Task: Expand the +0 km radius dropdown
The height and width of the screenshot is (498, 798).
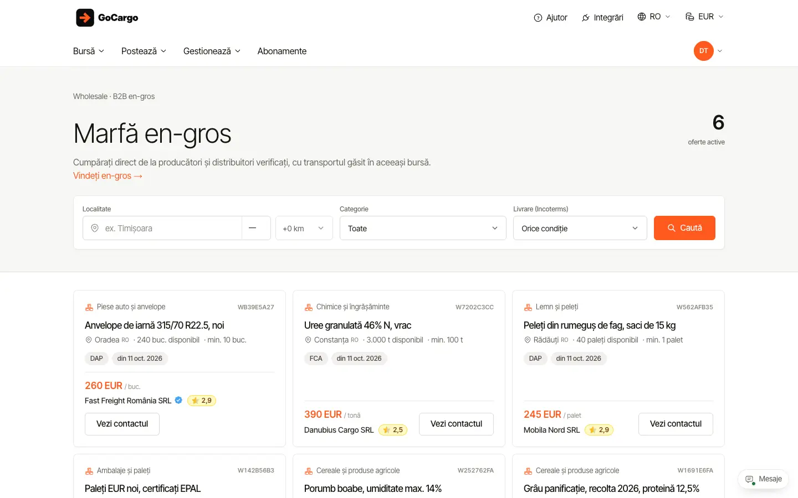Action: click(x=304, y=228)
